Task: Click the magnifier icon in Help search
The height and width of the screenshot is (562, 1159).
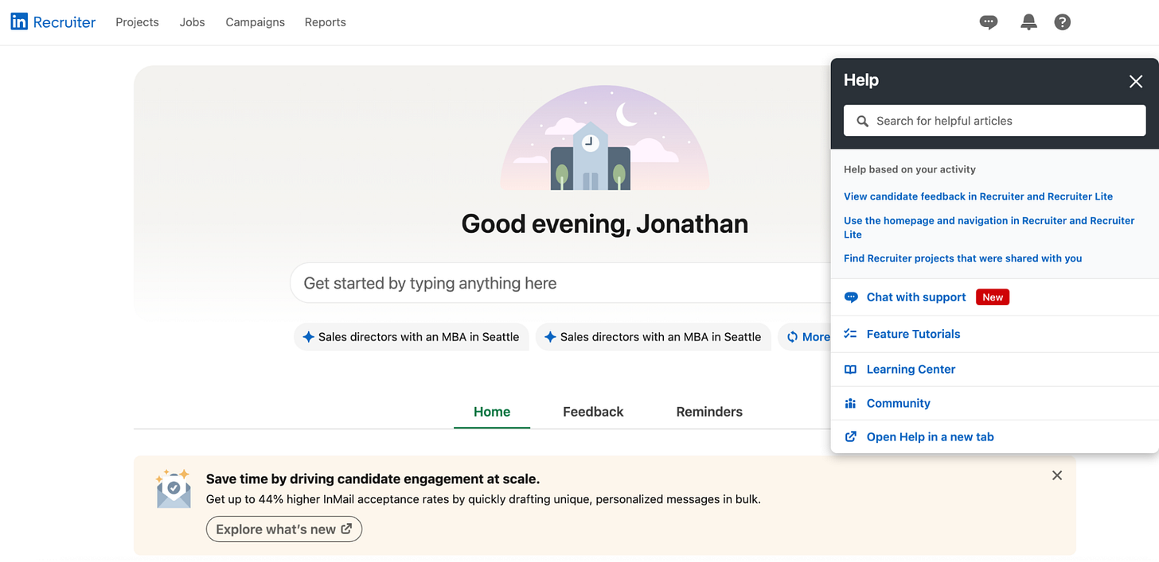Action: pyautogui.click(x=862, y=121)
